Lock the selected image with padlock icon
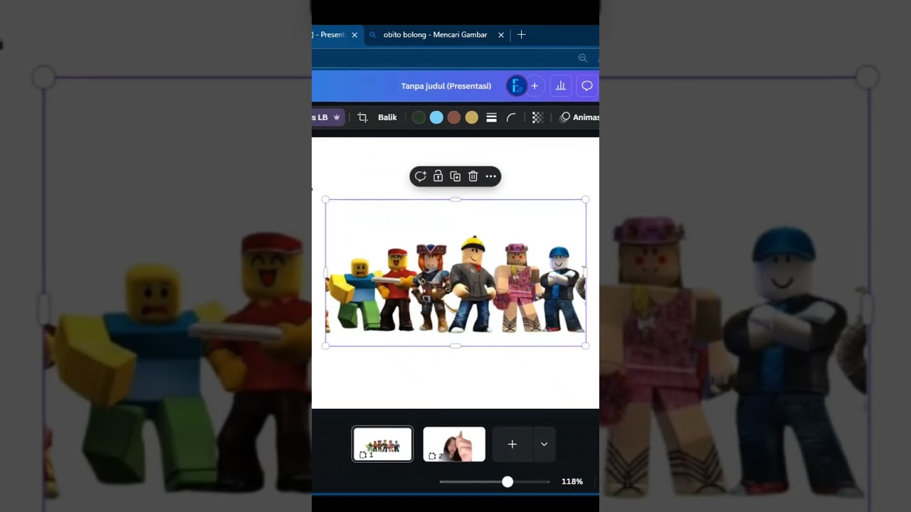Screen dimensions: 911x512 [x=438, y=176]
